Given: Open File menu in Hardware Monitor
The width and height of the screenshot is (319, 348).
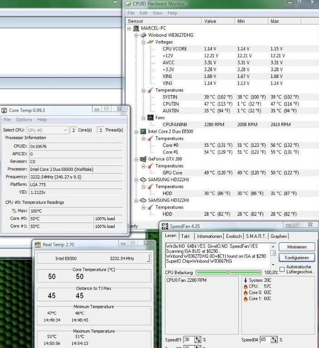Looking at the screenshot, I should 131,13.
